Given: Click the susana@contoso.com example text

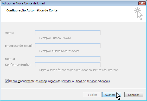Looking at the screenshot, I should [65, 51].
